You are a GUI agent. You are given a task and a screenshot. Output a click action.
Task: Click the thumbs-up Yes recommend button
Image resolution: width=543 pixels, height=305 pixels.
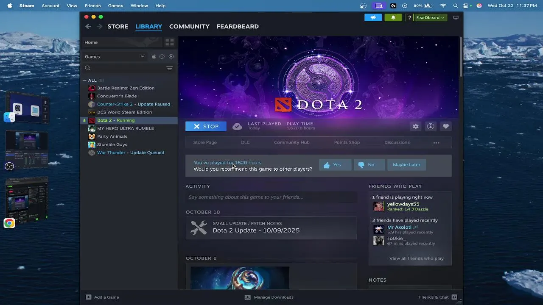pyautogui.click(x=335, y=165)
